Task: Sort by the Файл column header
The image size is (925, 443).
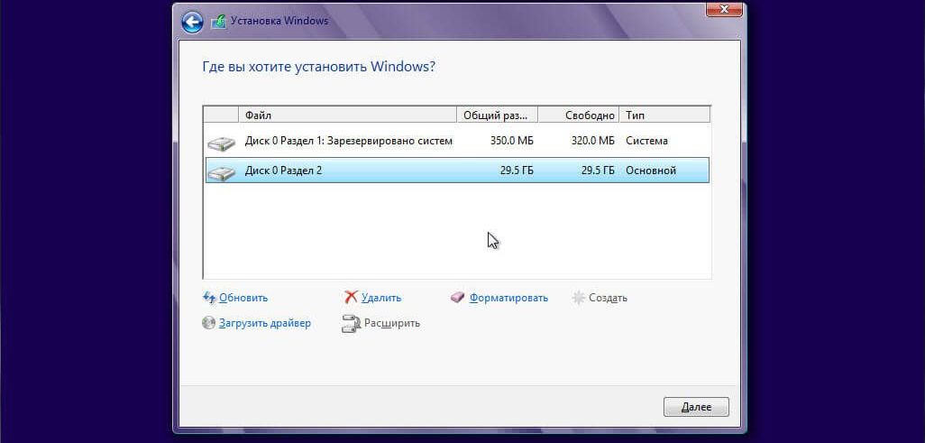Action: pos(347,115)
